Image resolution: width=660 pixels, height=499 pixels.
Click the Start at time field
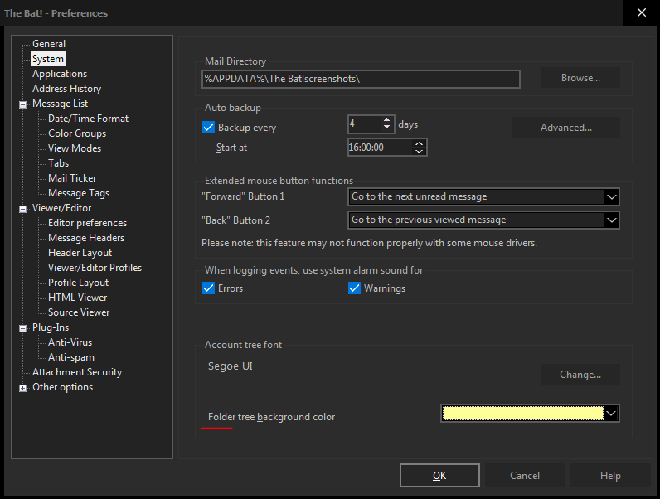pyautogui.click(x=380, y=148)
